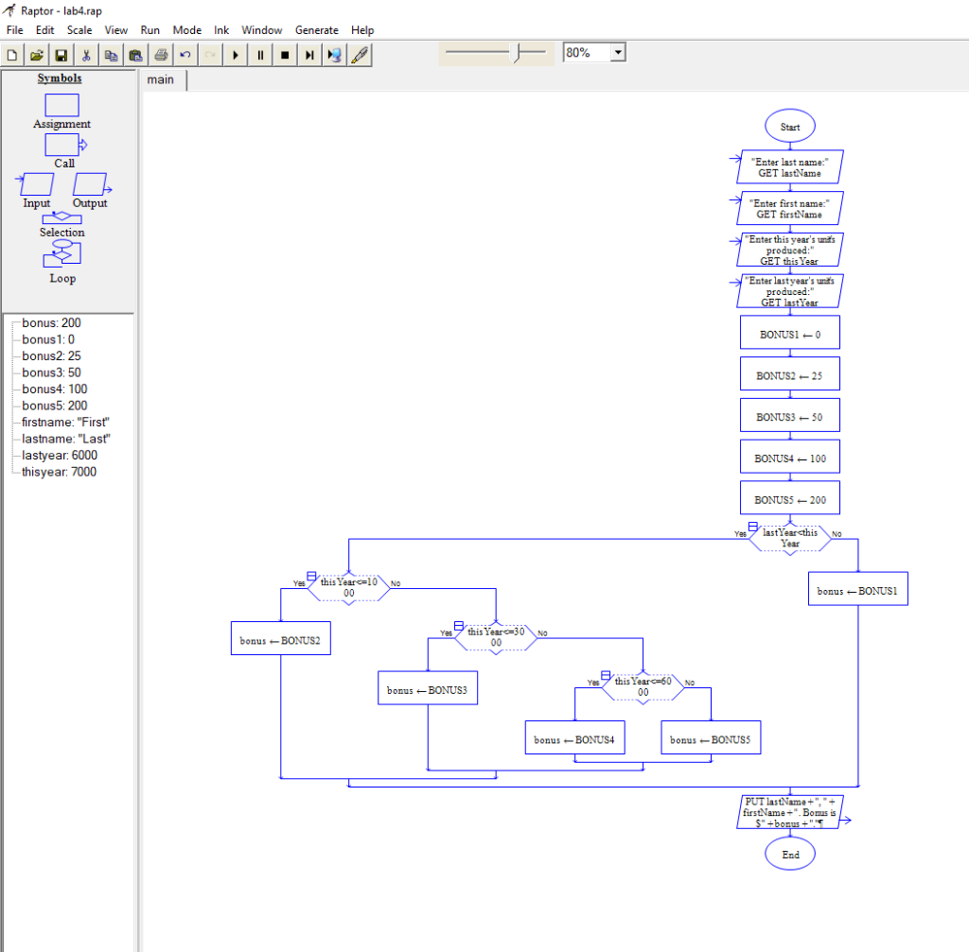The image size is (969, 952).
Task: Undo the last change
Action: tap(185, 54)
